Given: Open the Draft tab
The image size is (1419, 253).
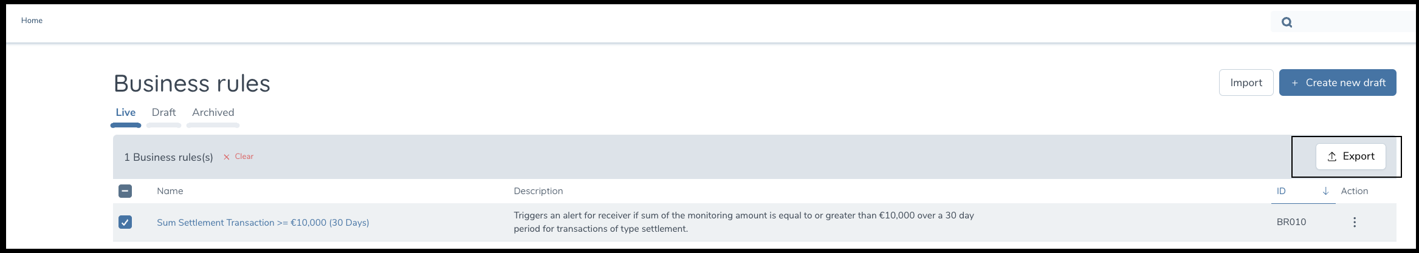Looking at the screenshot, I should (x=163, y=112).
